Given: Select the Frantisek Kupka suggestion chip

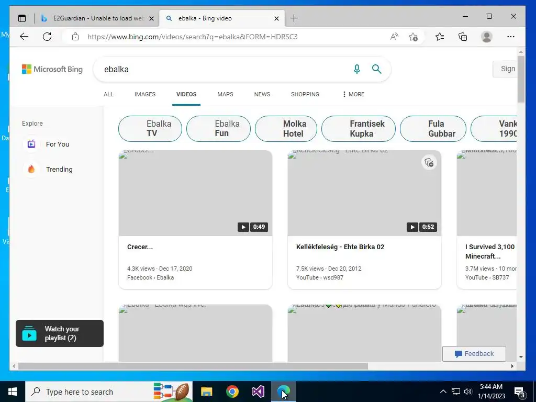Looking at the screenshot, I should (359, 129).
